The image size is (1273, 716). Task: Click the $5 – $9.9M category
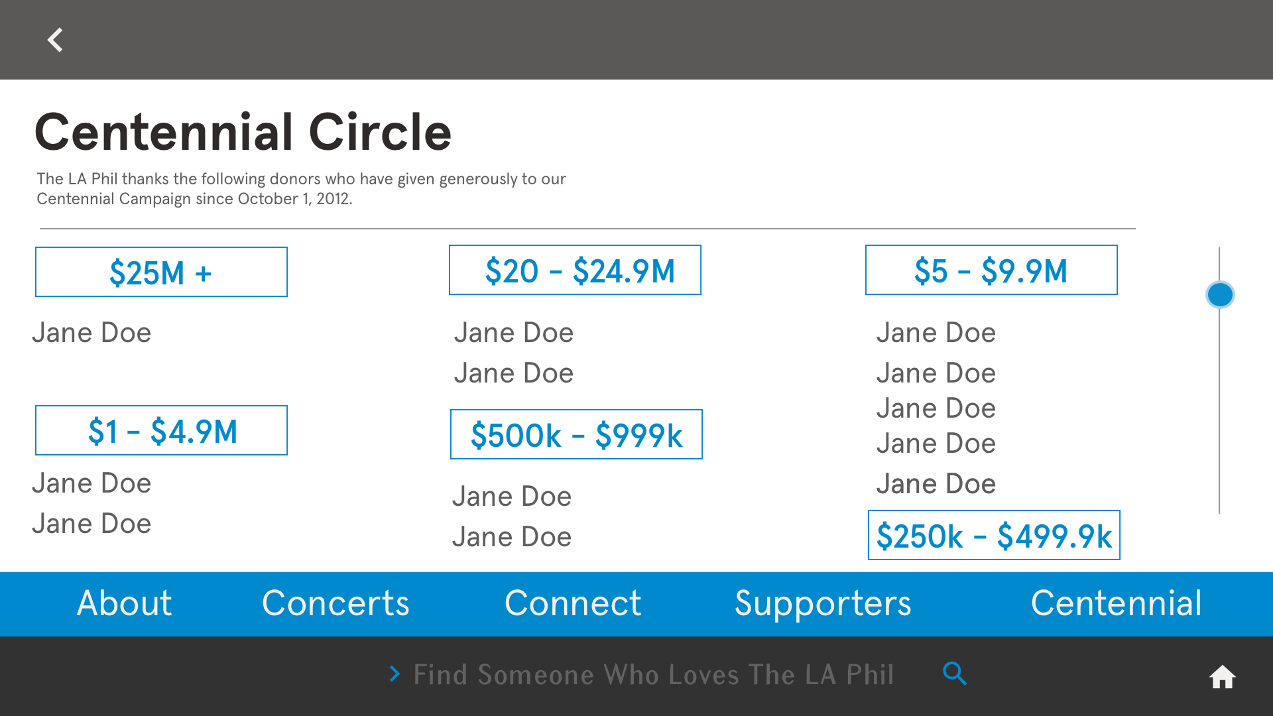pos(991,270)
